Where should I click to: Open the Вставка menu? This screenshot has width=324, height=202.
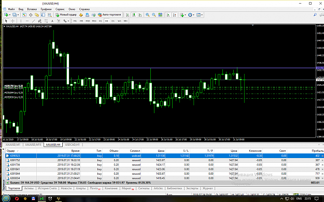32,9
